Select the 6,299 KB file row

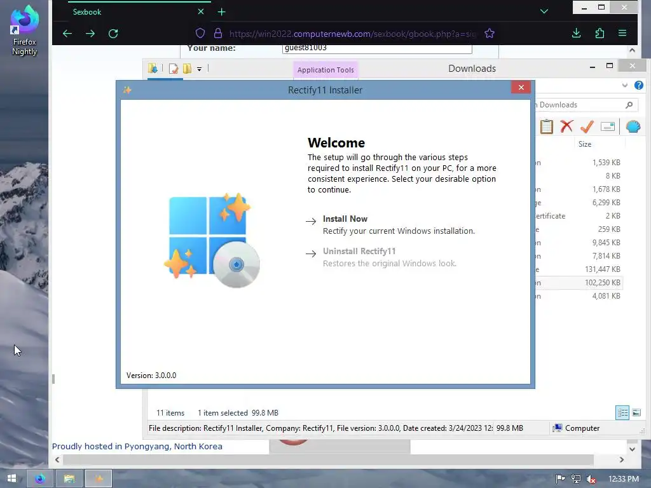(579, 203)
